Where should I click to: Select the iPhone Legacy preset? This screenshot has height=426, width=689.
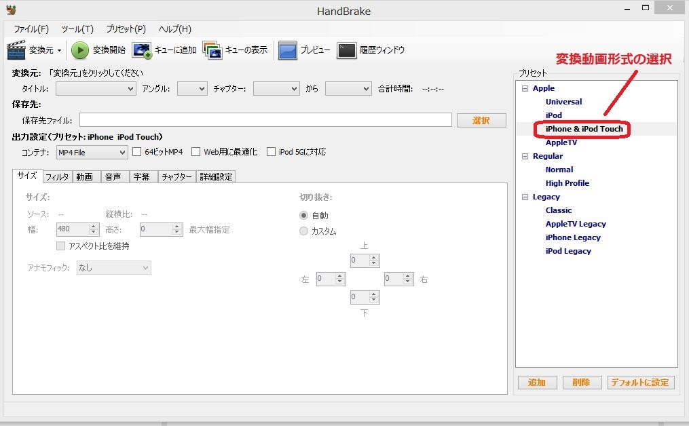[x=573, y=238]
